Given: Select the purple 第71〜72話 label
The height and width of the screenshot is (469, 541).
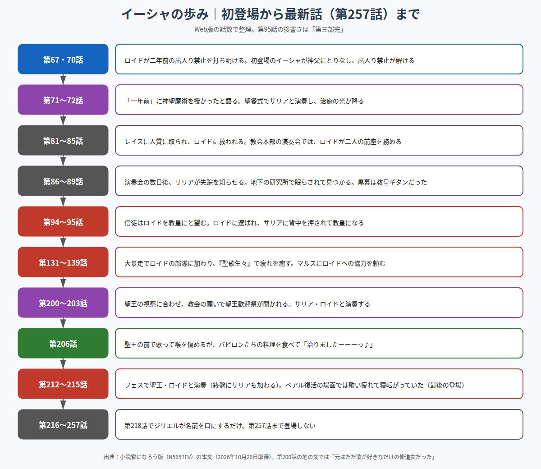Looking at the screenshot, I should click(63, 100).
